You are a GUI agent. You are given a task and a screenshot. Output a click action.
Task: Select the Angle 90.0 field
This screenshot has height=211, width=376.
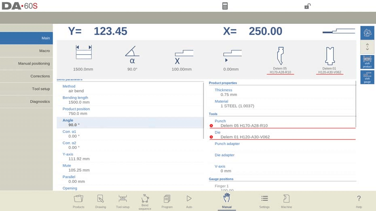[130, 123]
